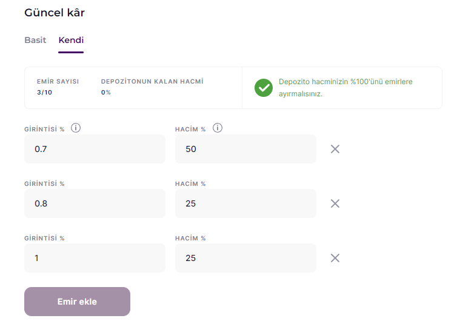Click the first row Girintisi % label
Screen dimensions: 460x324
44,129
